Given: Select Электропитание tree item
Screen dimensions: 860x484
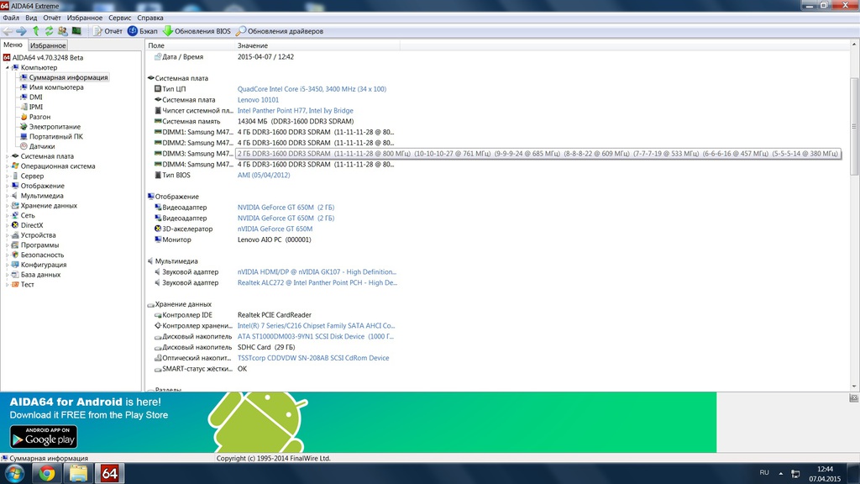Looking at the screenshot, I should [x=55, y=127].
